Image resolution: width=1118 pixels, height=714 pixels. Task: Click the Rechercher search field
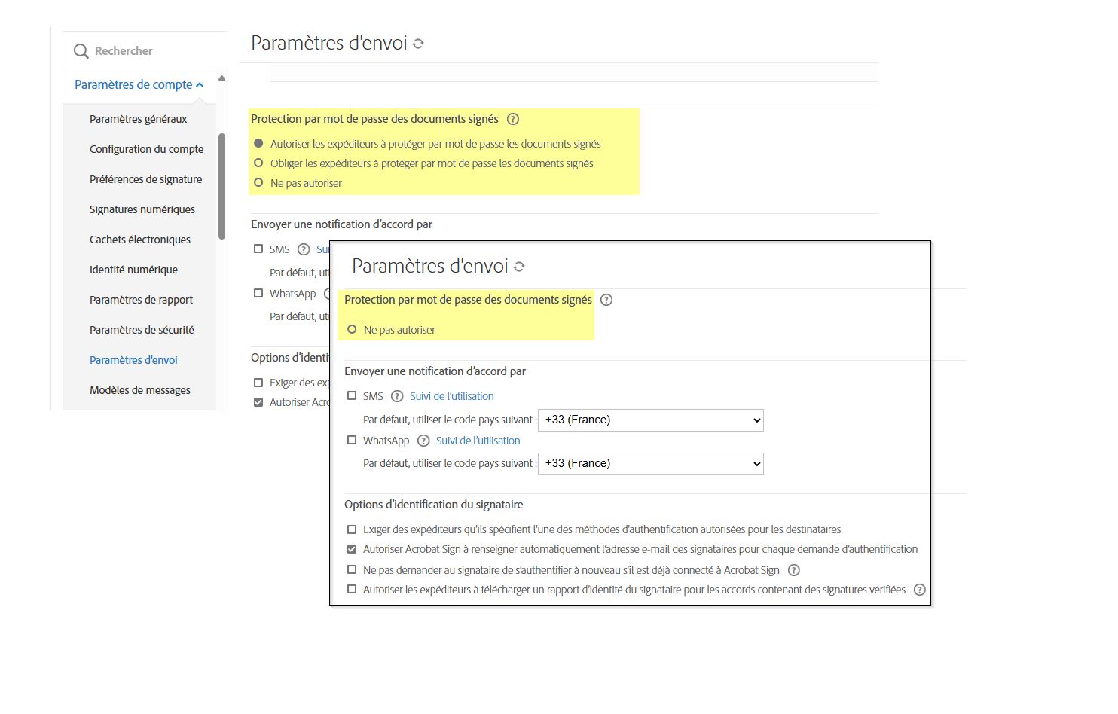click(145, 50)
